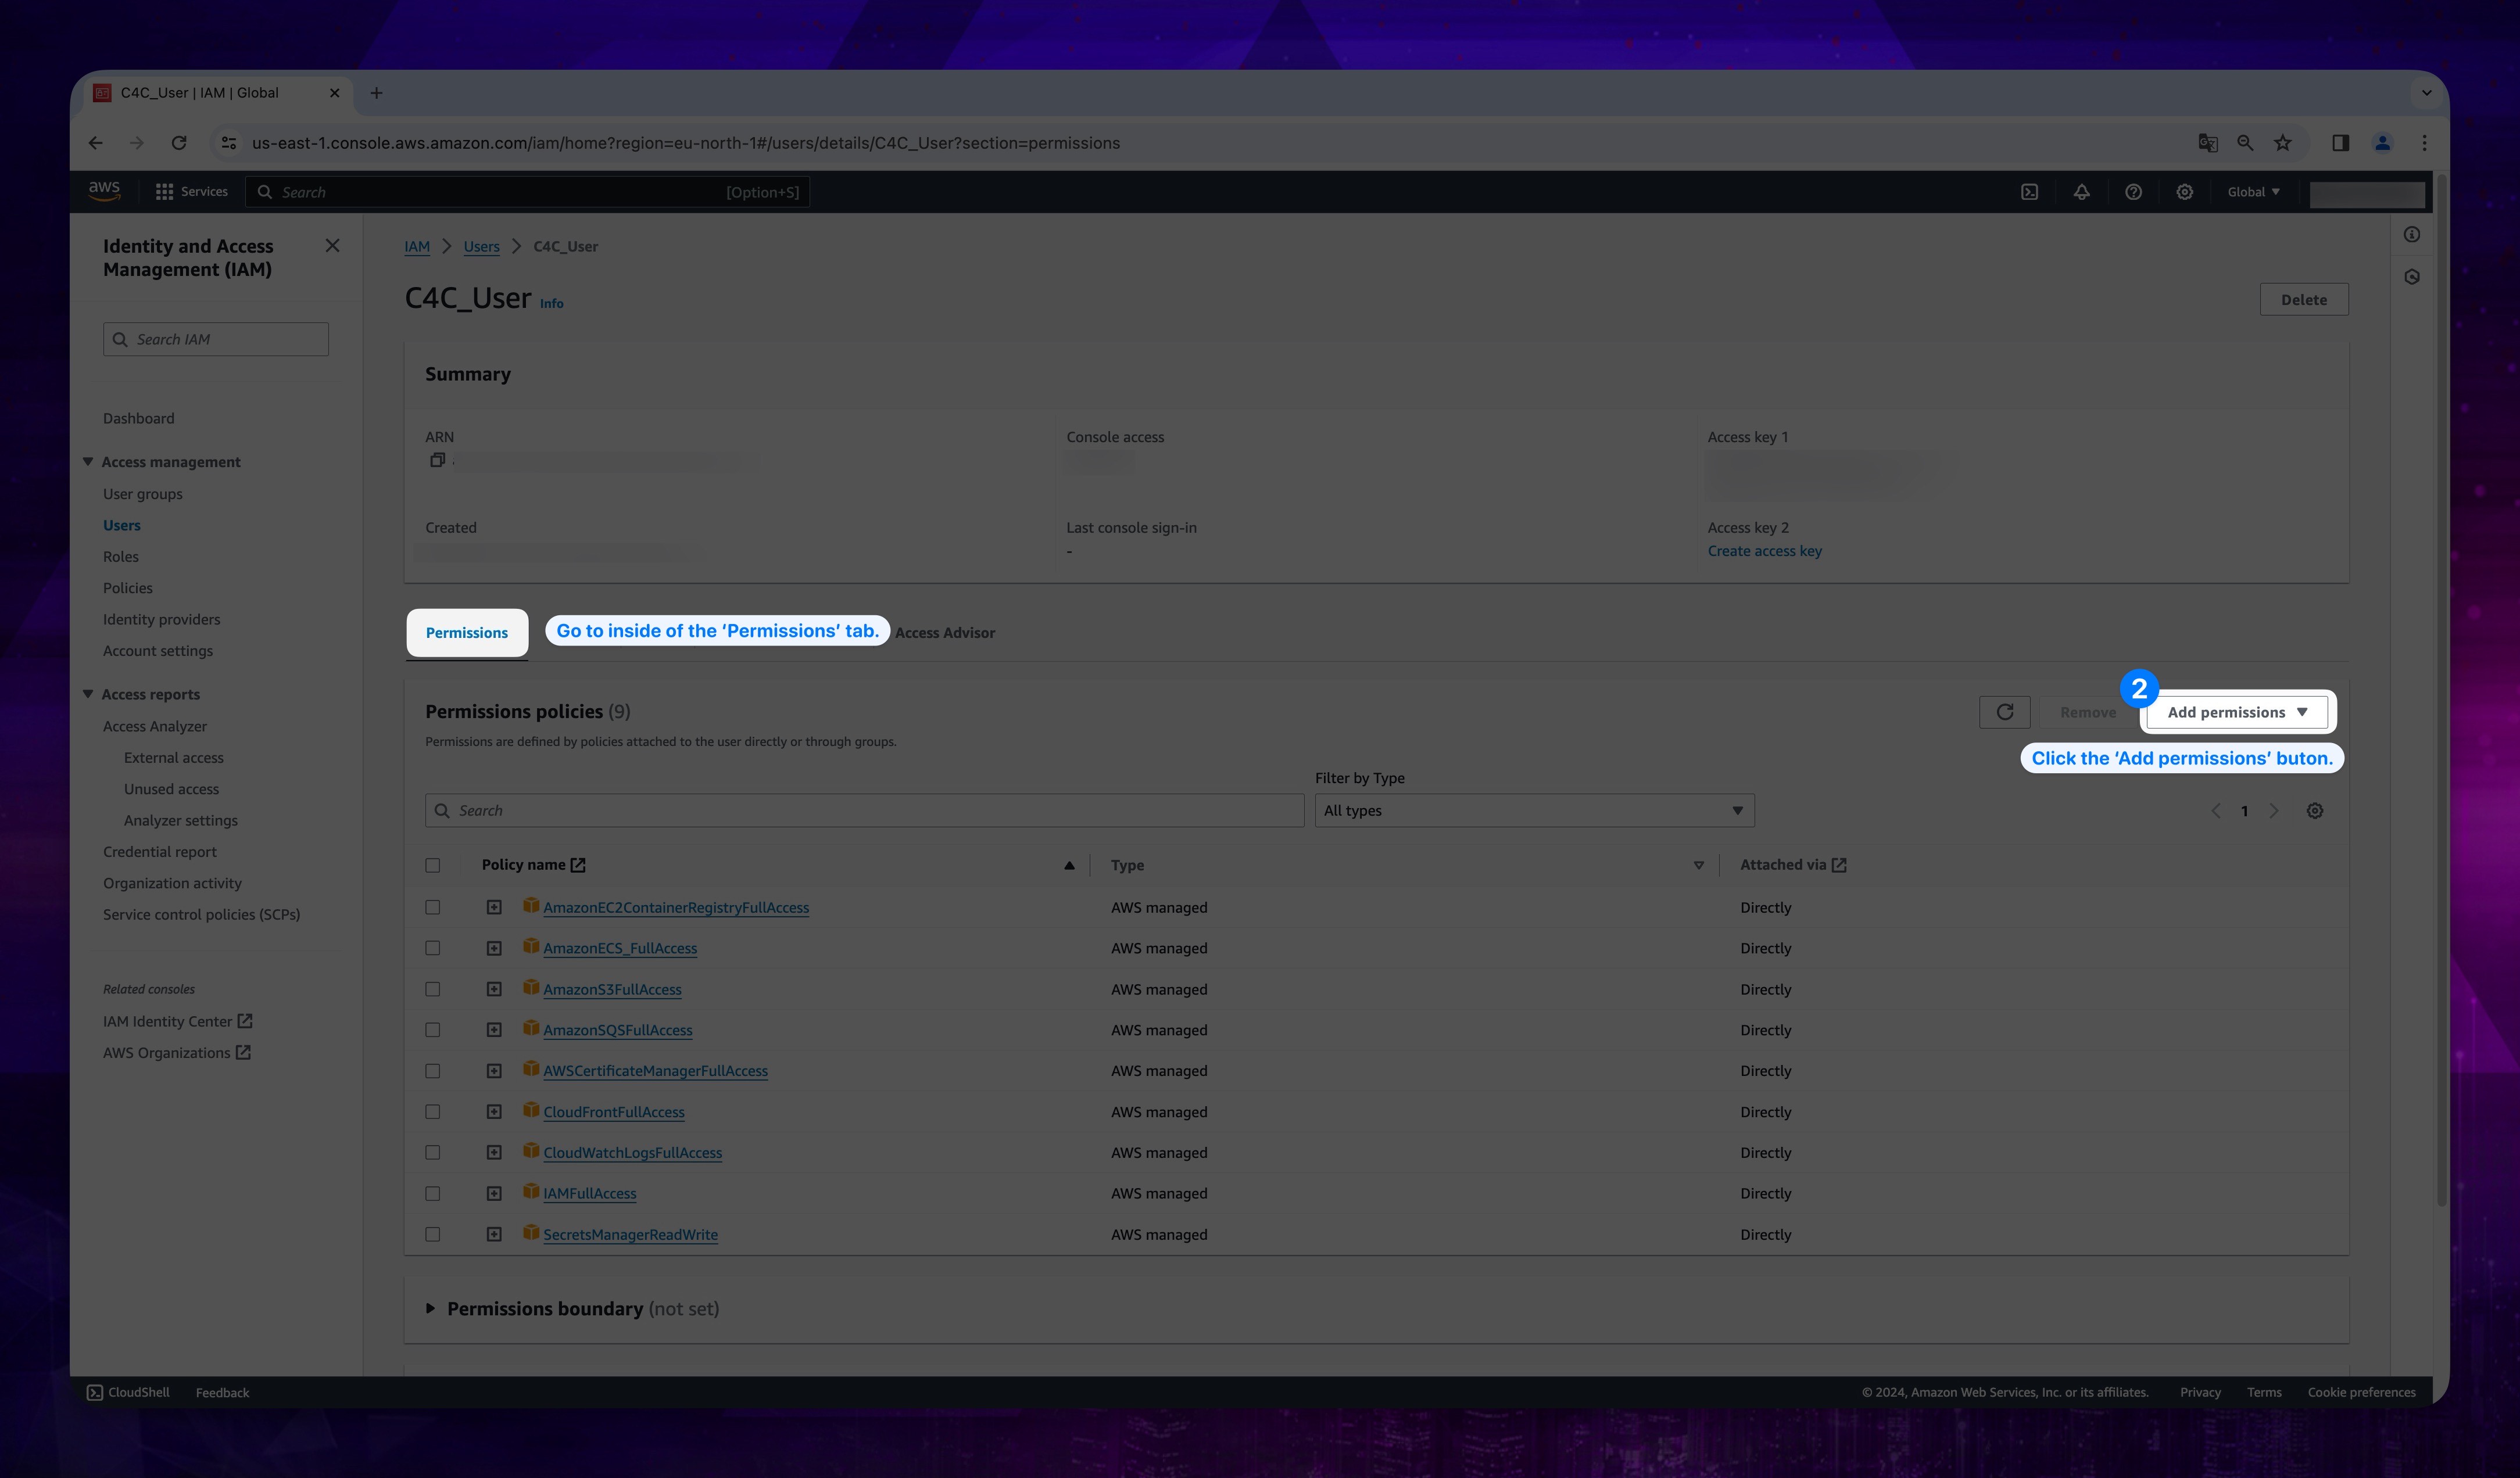Copy the ARN with the copy icon

[437, 460]
